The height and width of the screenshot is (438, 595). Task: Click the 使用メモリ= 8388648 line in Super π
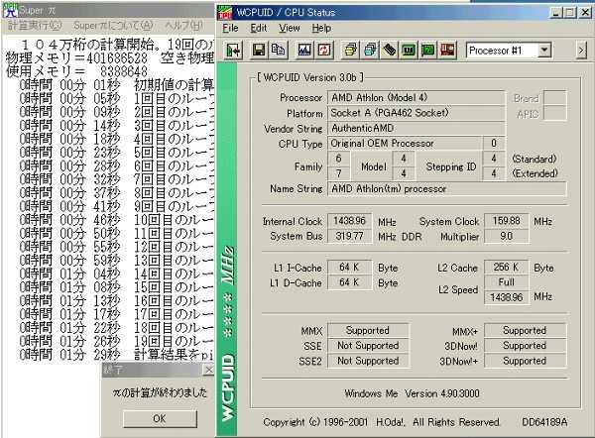click(x=77, y=71)
